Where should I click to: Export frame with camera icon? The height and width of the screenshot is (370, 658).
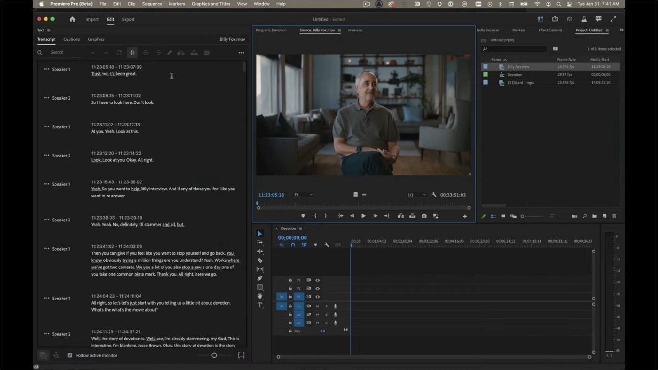[x=424, y=216]
